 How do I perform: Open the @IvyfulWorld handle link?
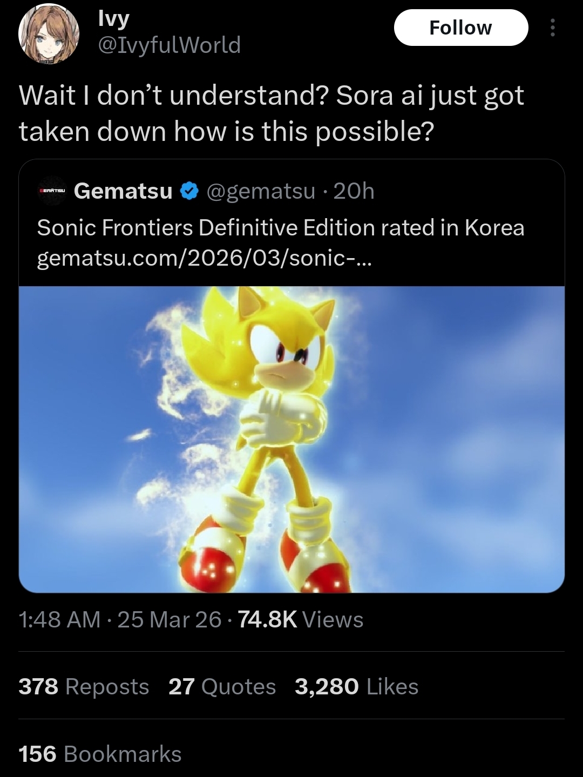169,45
